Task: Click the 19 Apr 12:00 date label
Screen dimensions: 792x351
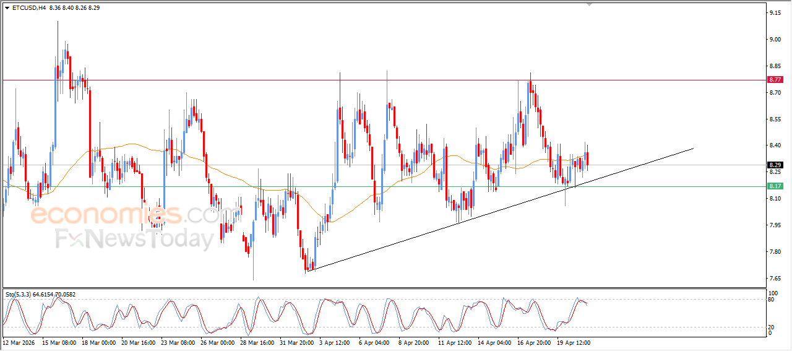Action: tap(572, 342)
